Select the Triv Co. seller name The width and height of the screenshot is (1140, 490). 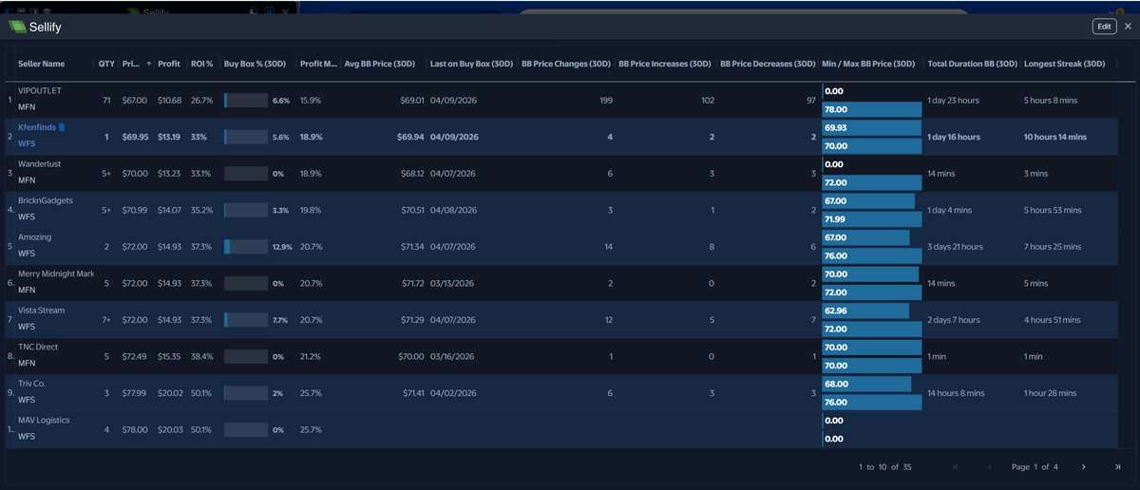(31, 384)
